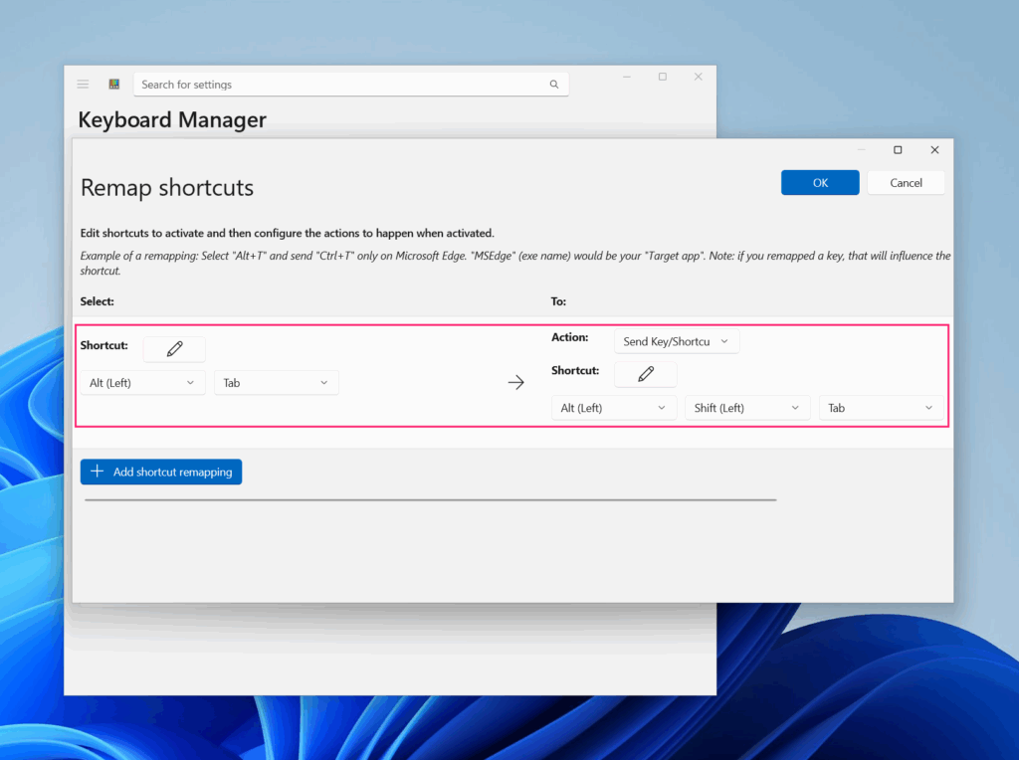Open the target Alt (Left) key dropdown

[x=613, y=408]
